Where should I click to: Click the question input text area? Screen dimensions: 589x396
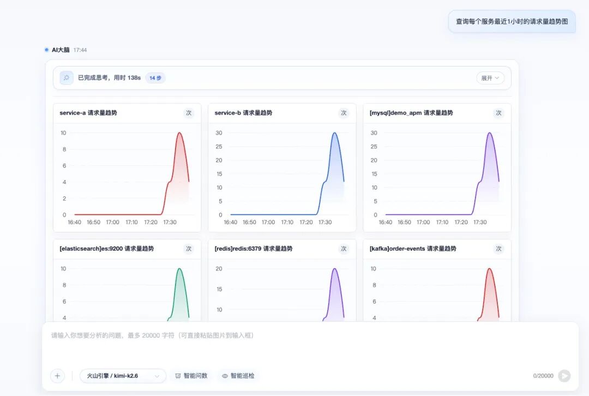point(310,345)
